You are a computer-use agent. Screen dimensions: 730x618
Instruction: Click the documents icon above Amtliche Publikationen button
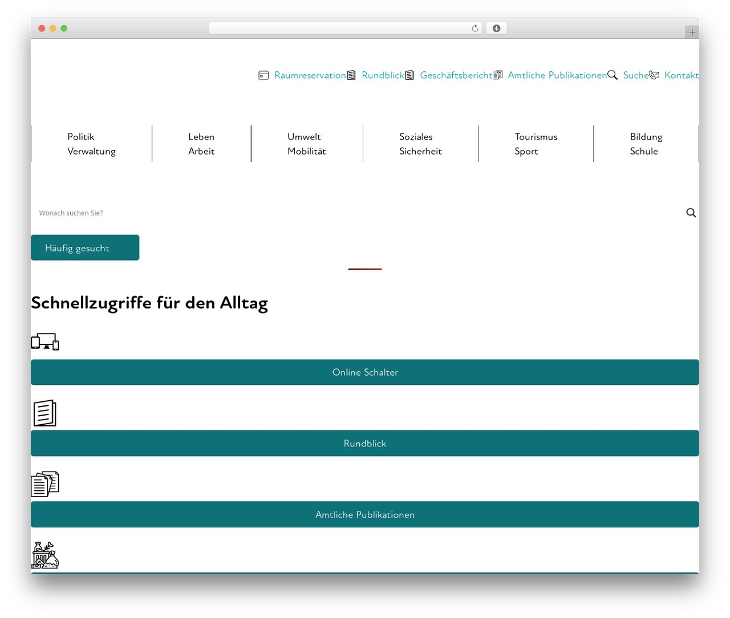[x=45, y=484]
